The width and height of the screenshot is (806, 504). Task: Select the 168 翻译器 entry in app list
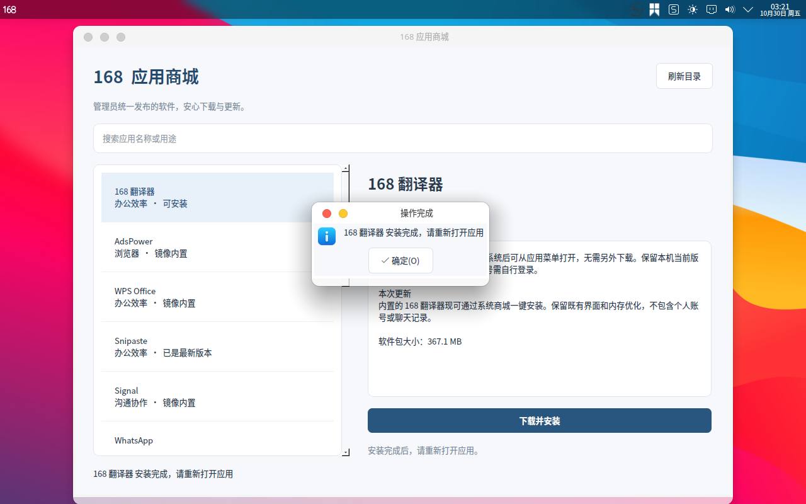click(217, 197)
